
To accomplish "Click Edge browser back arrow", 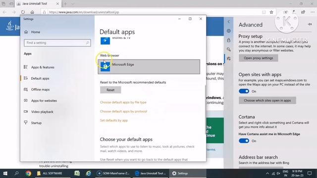I will coord(4,12).
